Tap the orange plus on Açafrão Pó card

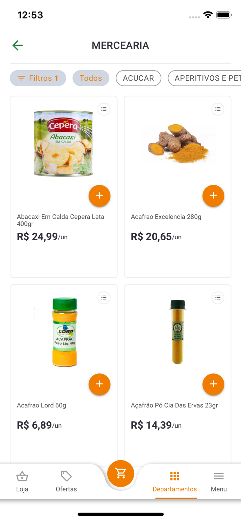213,384
